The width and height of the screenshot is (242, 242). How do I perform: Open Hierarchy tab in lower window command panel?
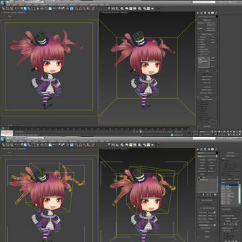click(x=205, y=149)
